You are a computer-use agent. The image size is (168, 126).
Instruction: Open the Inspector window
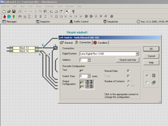coord(43,22)
